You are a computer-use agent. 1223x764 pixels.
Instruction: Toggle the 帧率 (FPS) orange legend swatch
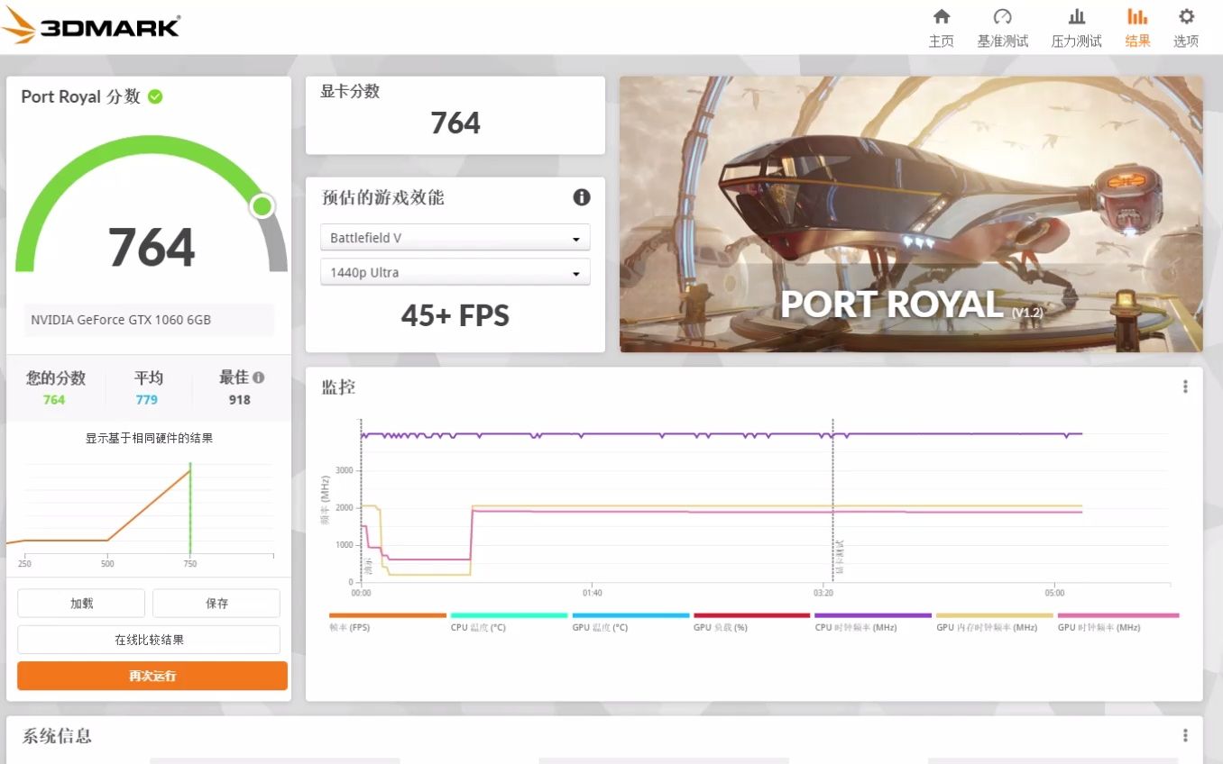coord(388,615)
